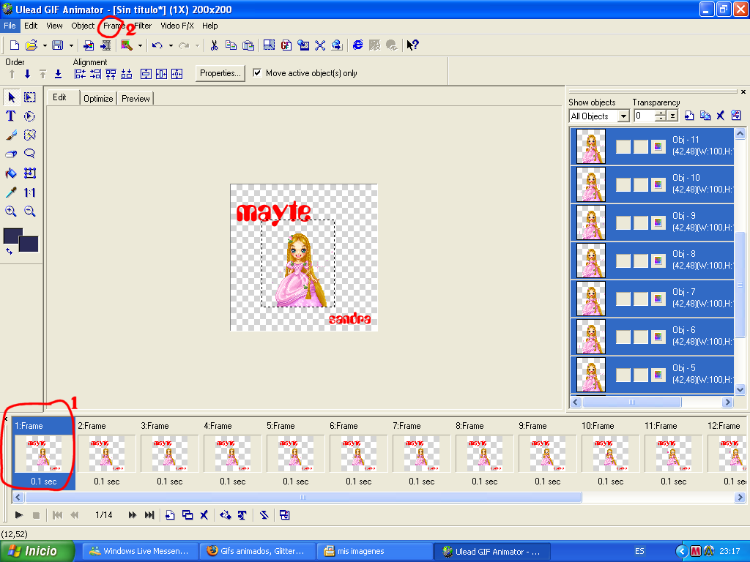Image resolution: width=750 pixels, height=562 pixels.
Task: Click the Undo toolbar icon
Action: pos(157,45)
